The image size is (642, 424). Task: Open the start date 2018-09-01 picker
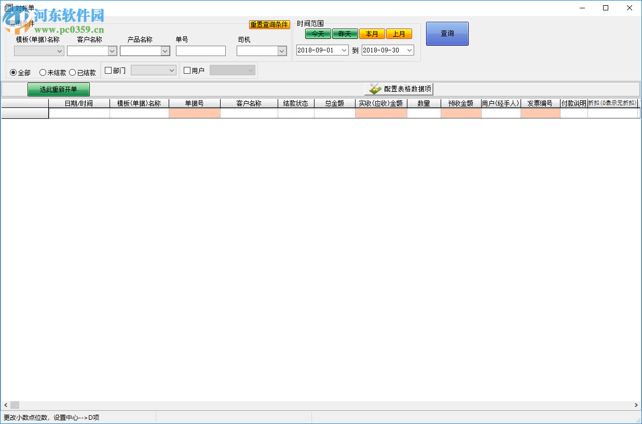[344, 50]
